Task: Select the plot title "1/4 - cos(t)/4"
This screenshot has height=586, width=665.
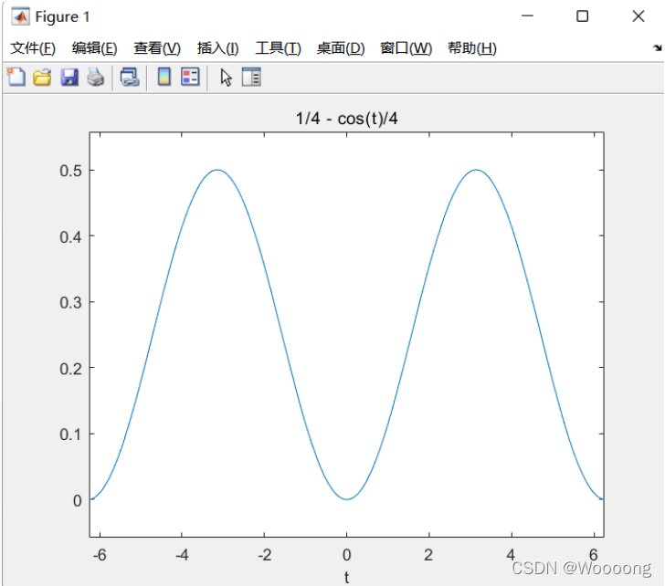Action: 346,119
